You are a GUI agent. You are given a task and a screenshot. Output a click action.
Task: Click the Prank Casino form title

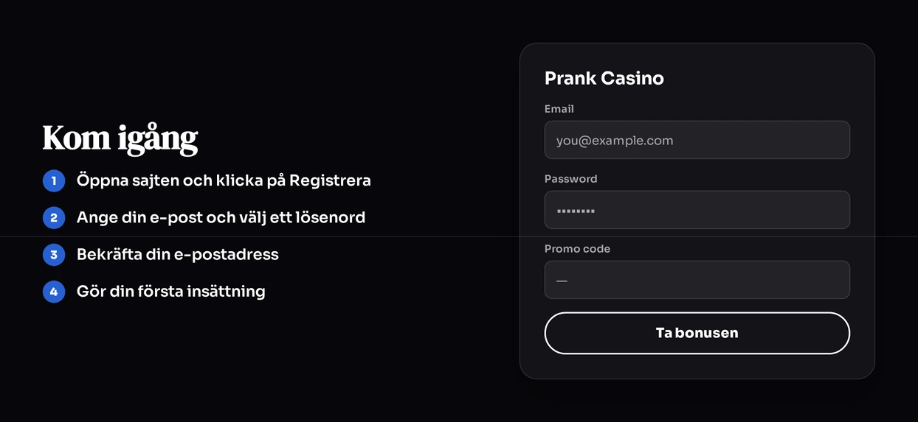[x=604, y=78]
